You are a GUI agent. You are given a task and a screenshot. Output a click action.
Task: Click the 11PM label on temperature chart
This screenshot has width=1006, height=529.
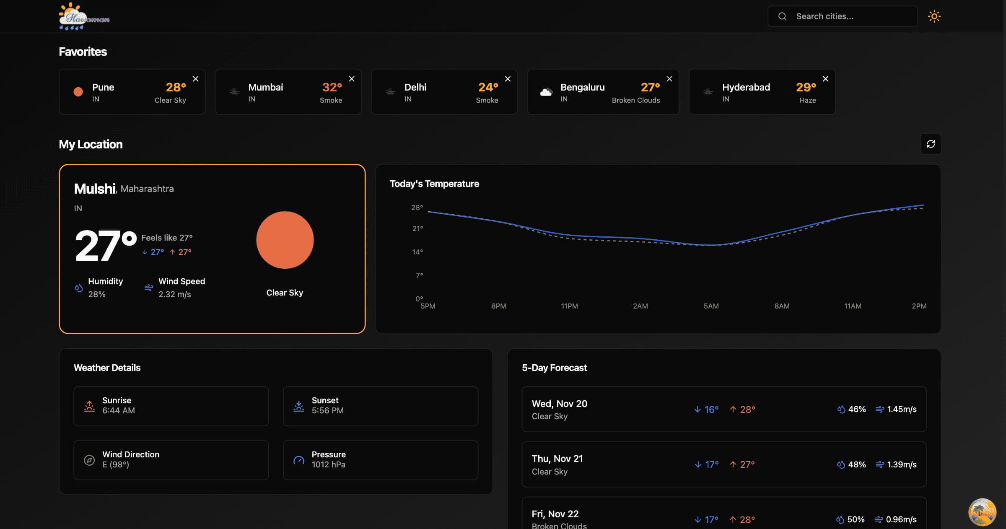(569, 306)
